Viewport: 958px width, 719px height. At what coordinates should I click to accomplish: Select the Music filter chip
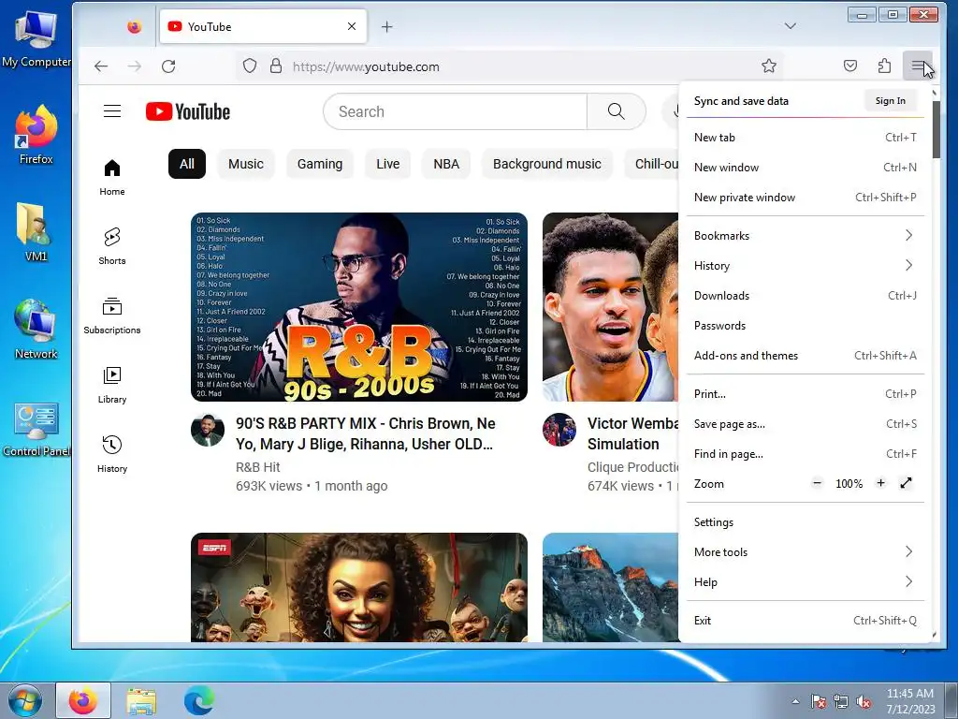tap(246, 164)
